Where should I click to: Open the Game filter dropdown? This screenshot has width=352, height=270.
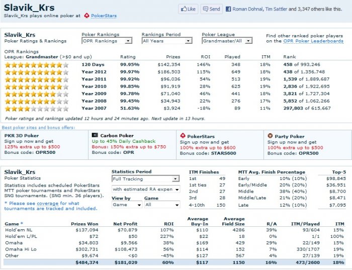162,205
